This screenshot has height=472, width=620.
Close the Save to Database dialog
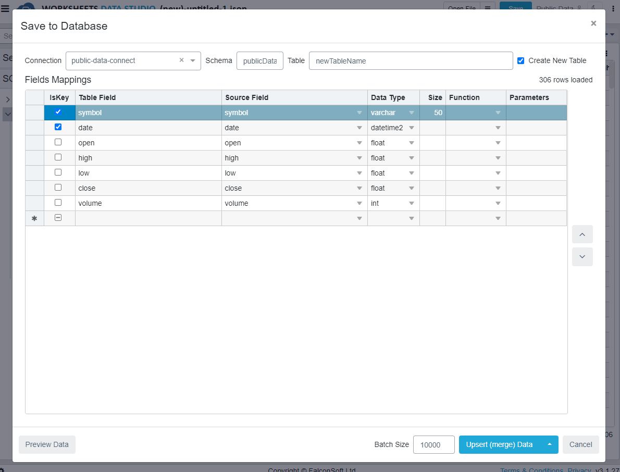coord(593,23)
